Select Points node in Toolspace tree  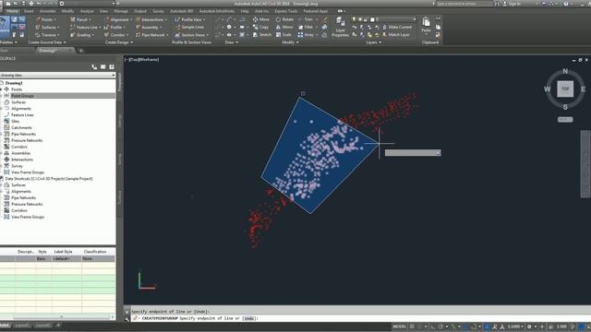point(17,89)
